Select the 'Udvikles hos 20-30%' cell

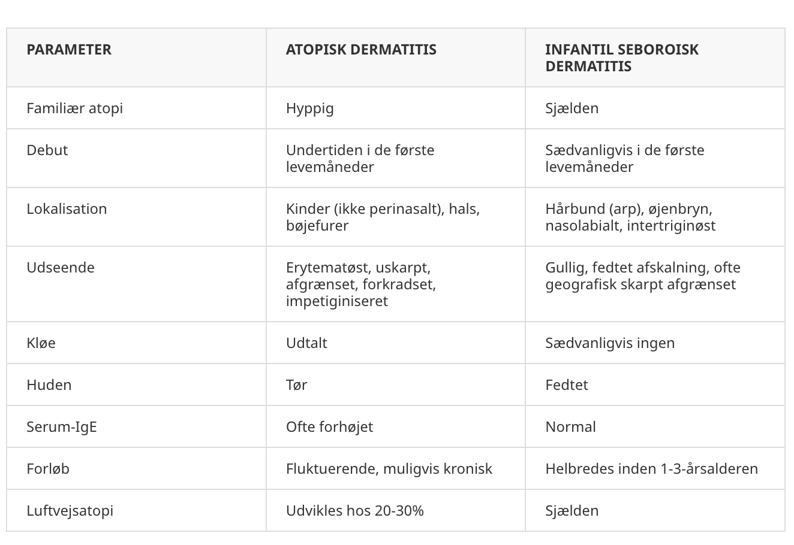tap(354, 510)
